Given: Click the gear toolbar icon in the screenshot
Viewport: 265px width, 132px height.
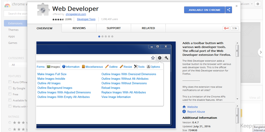Looking at the screenshot, I should coord(160,58).
